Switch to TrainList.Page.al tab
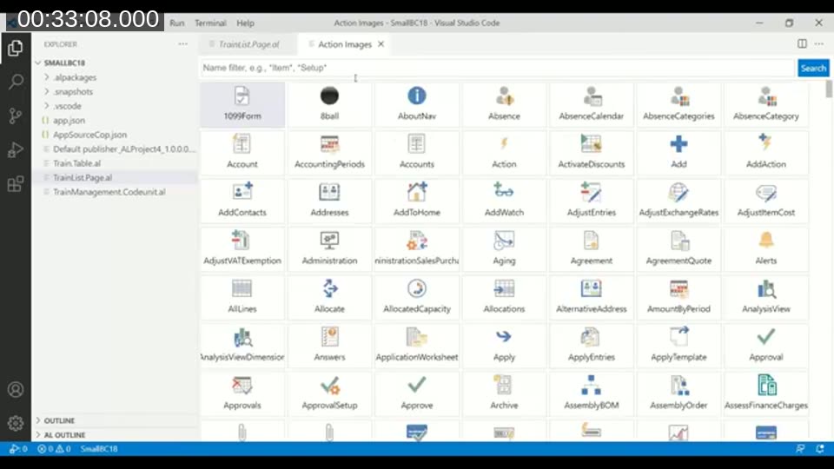 (x=248, y=44)
